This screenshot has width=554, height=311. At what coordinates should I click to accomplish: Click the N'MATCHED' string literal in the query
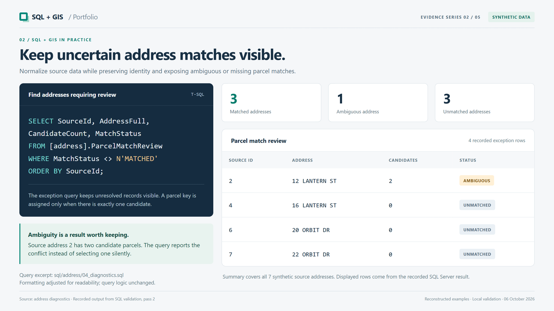click(x=137, y=159)
